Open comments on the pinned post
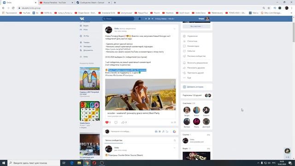This screenshot has width=295, height=166. point(116,122)
